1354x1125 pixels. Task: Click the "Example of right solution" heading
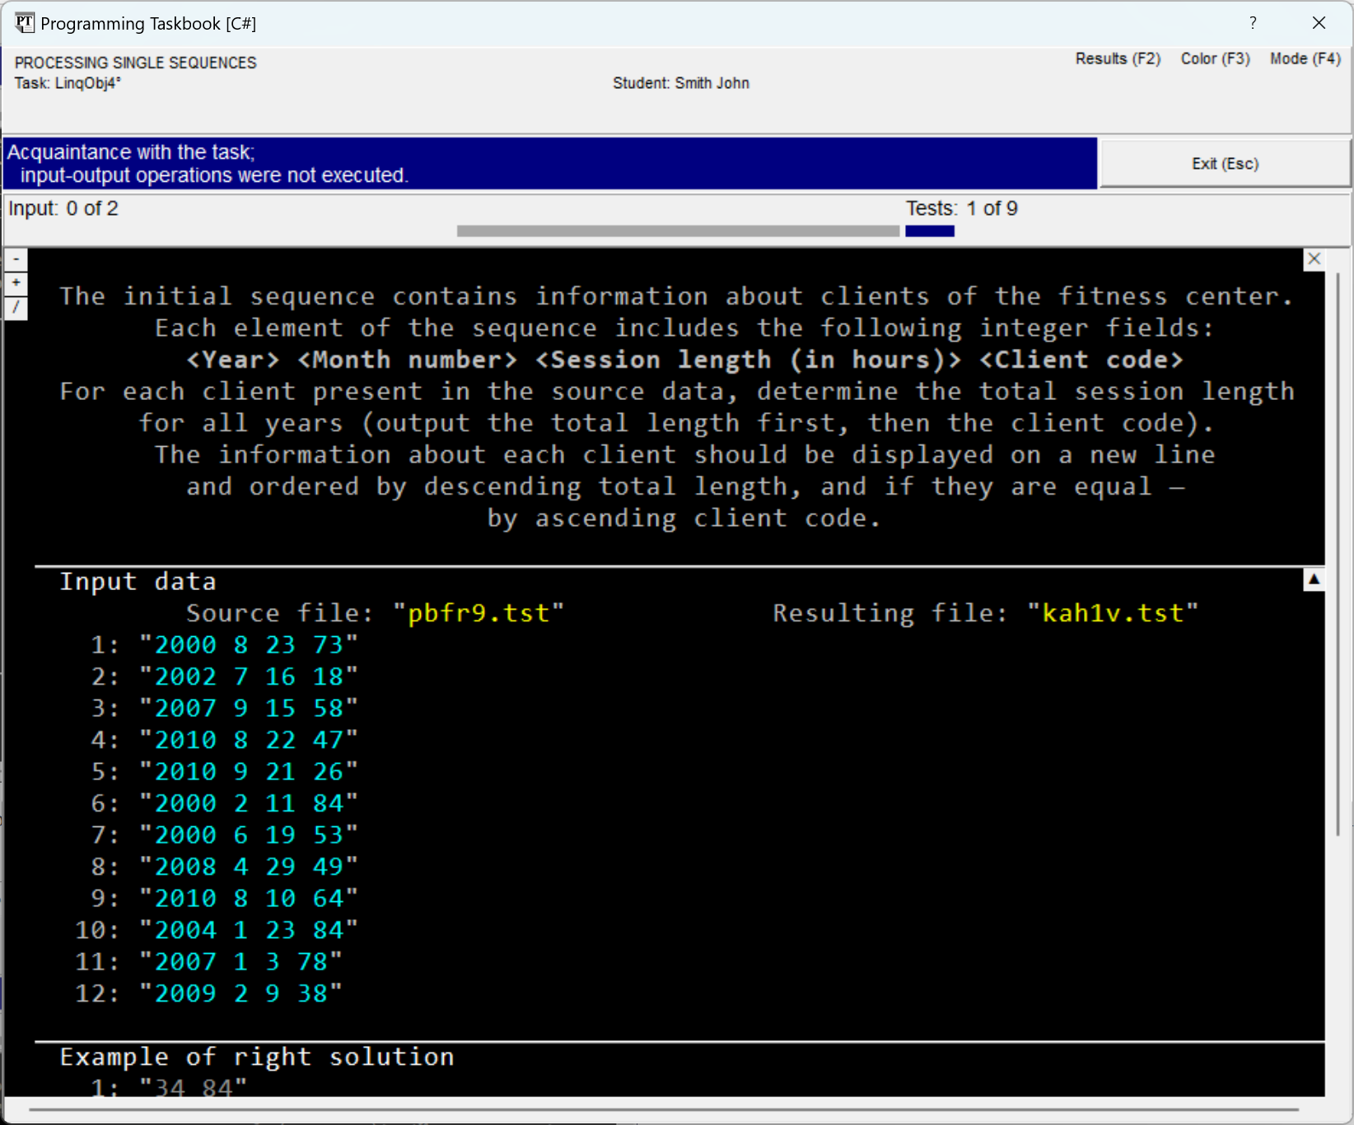coord(257,1057)
